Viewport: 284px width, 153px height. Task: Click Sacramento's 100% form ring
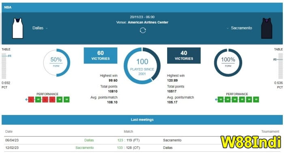[228, 62]
